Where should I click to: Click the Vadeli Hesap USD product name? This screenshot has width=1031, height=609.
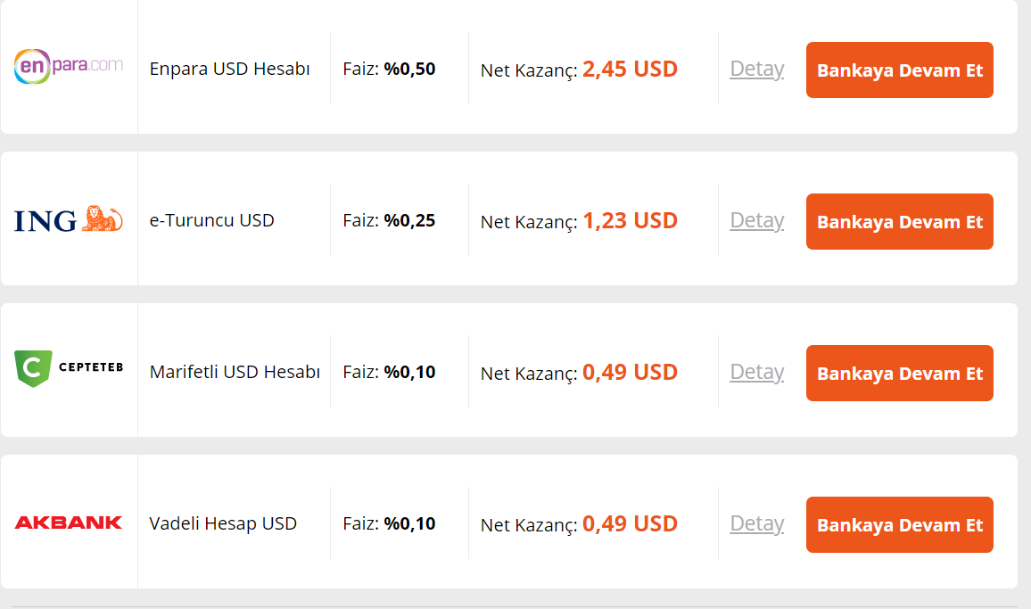(223, 523)
